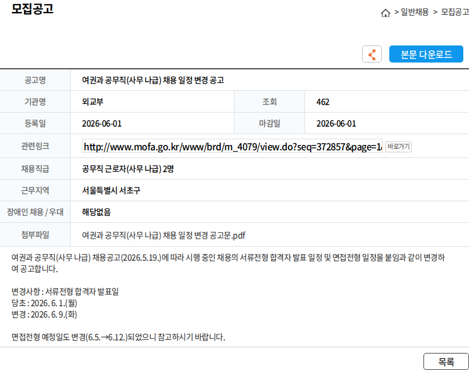
Task: Click the 기관명 row label
Action: pos(35,102)
